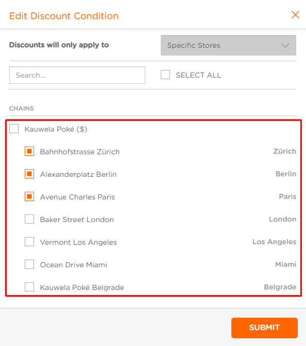Click the dropdown chevron arrow icon
Viewport: 306px width, 346px height.
click(x=285, y=45)
